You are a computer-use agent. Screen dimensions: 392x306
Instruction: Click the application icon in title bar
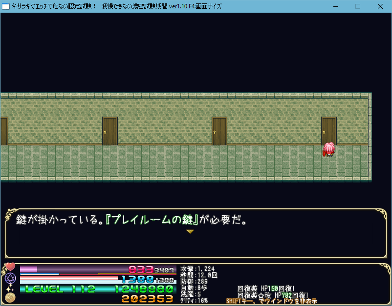coord(6,6)
